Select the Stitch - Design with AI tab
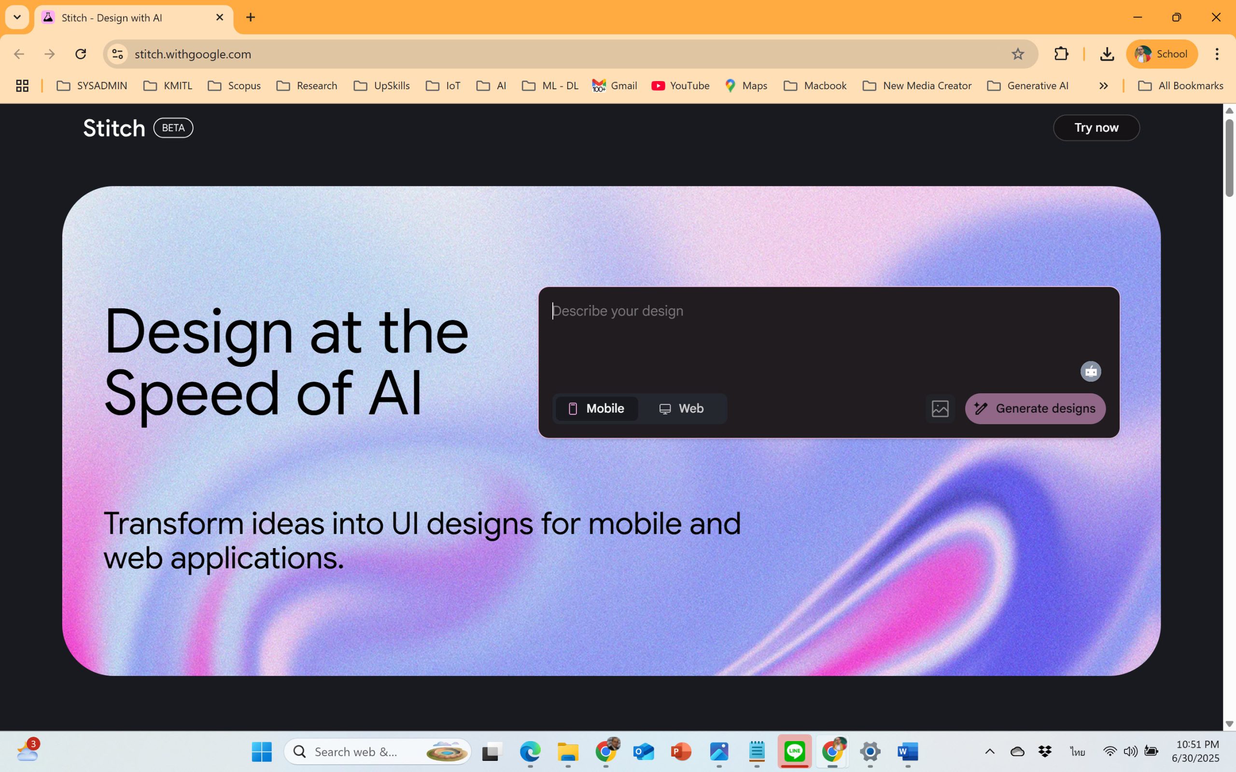 point(134,17)
